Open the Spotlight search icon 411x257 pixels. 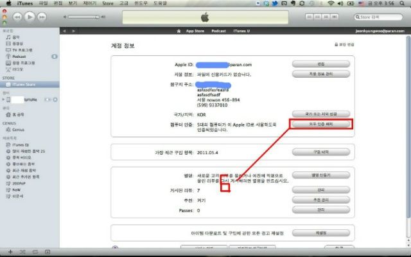tap(402, 3)
